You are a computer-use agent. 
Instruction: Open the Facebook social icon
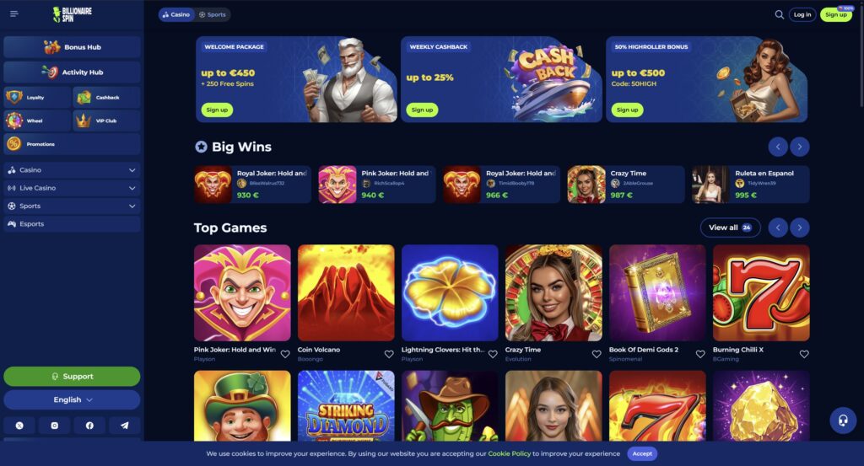pos(89,426)
